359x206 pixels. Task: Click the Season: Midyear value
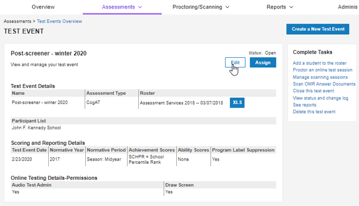pos(104,159)
